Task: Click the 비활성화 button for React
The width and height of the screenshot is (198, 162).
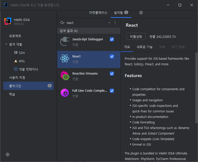Action: tap(136, 36)
